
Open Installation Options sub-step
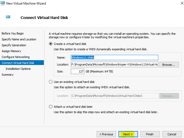18,69
